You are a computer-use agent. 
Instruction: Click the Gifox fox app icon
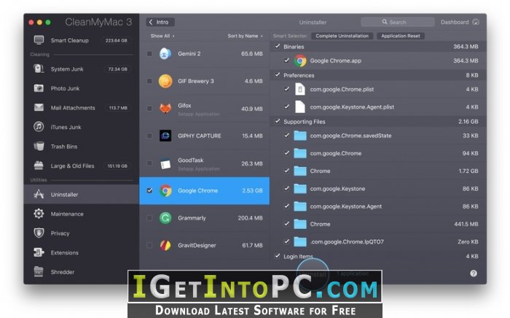165,109
